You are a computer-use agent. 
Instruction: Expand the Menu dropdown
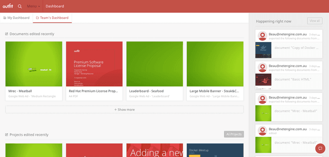tap(34, 6)
